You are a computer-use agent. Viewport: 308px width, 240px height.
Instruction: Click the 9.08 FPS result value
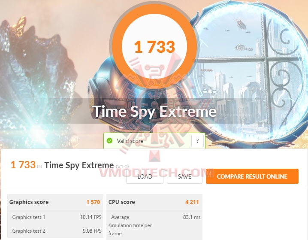point(92,231)
